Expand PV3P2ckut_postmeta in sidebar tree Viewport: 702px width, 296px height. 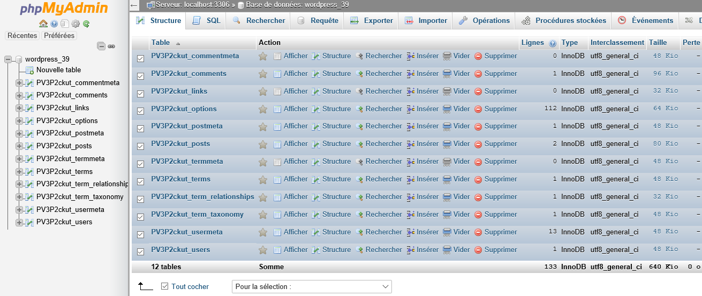19,133
